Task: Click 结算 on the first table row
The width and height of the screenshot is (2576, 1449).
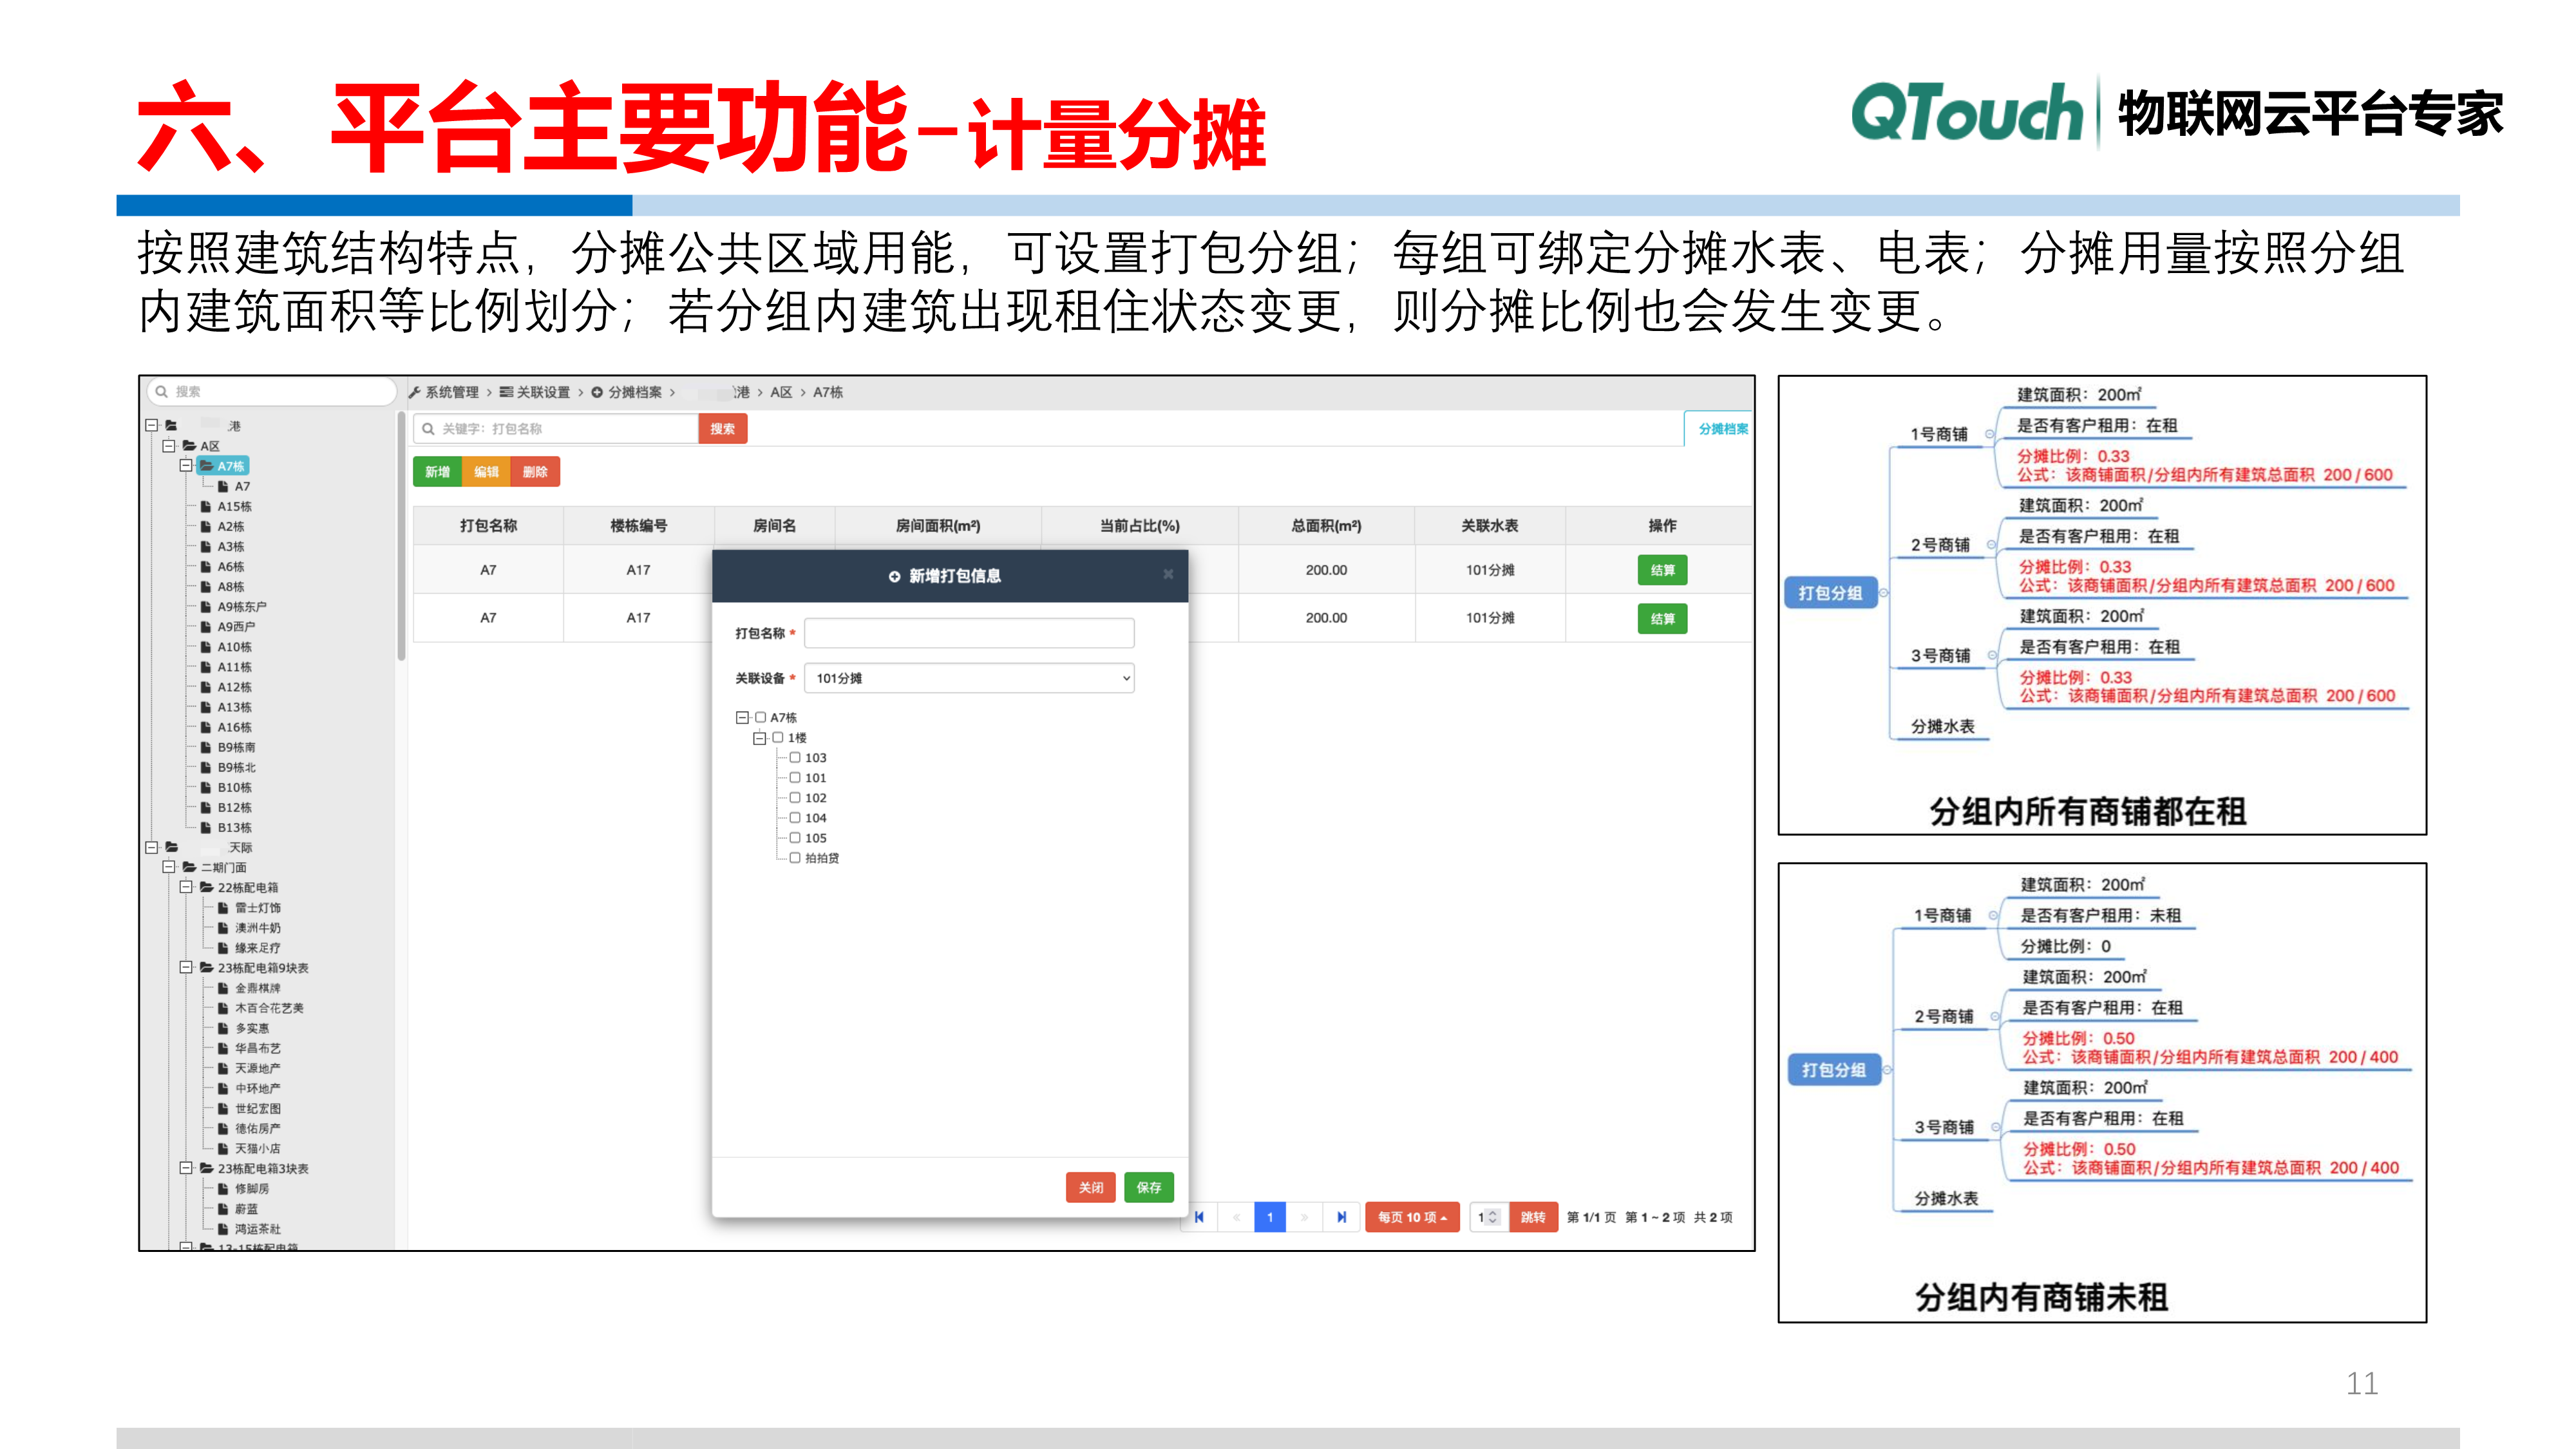Action: click(1662, 570)
